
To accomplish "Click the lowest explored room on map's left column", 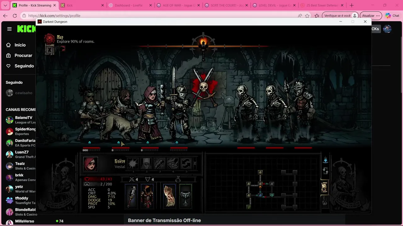I will pos(248,207).
